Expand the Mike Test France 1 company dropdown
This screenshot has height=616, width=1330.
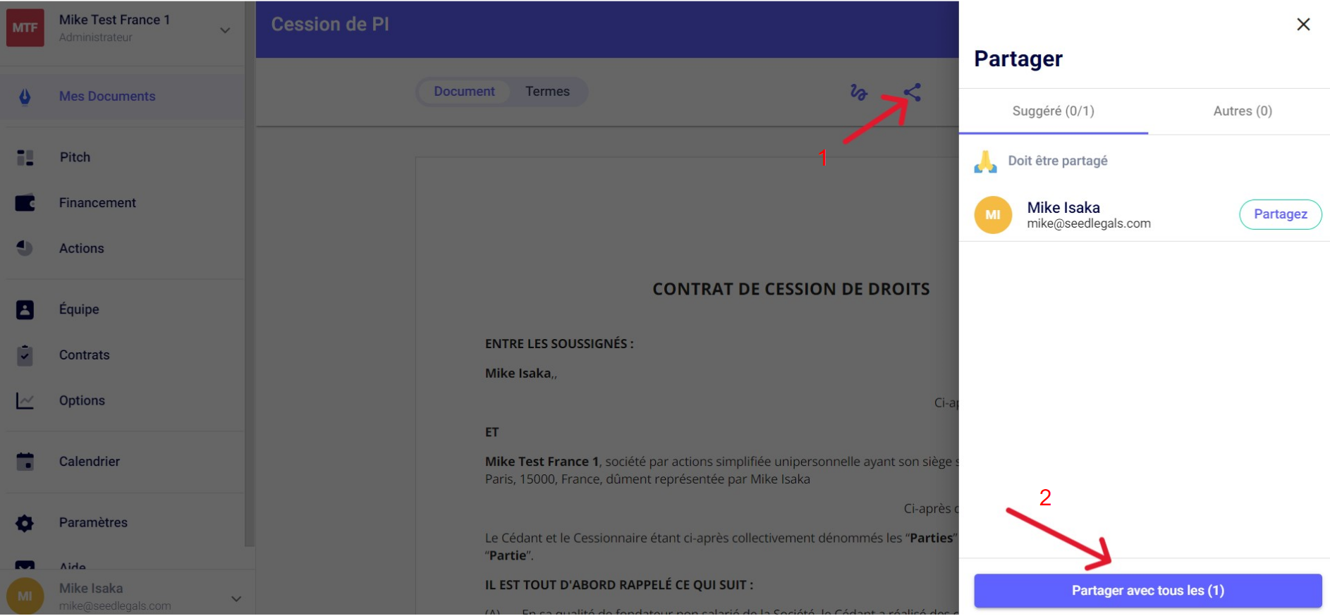[x=225, y=30]
